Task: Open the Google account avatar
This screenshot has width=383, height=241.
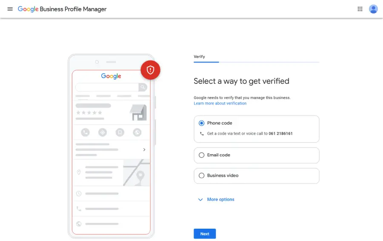Action: click(373, 9)
